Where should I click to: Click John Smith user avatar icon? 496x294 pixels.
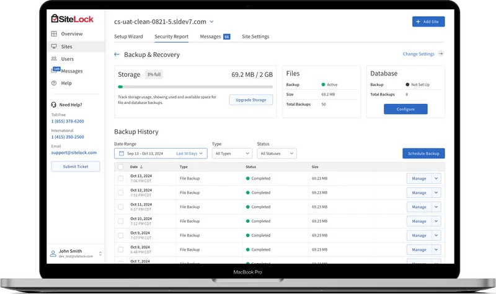pyautogui.click(x=53, y=254)
